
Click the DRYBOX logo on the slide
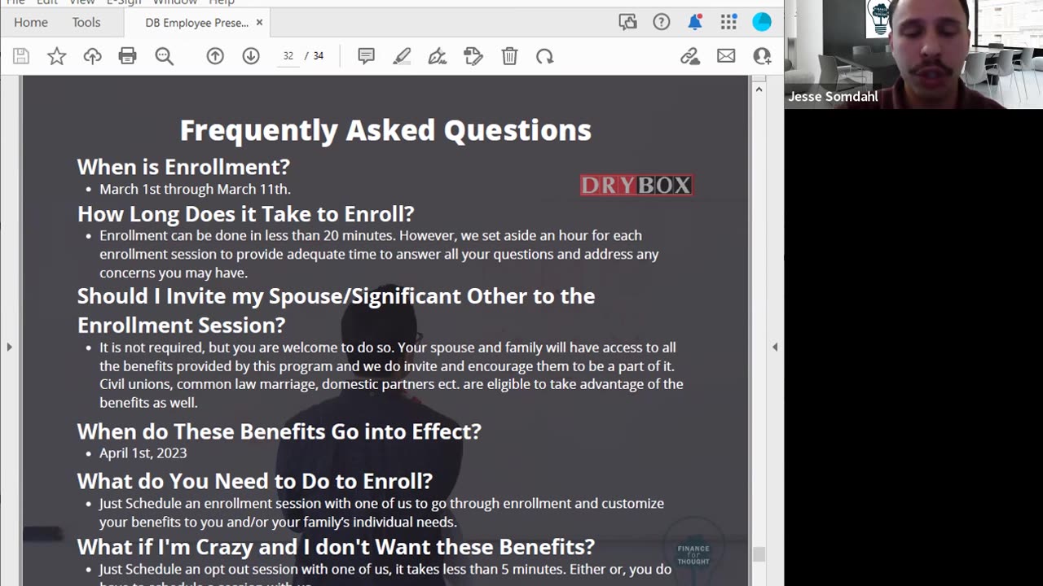(x=636, y=186)
